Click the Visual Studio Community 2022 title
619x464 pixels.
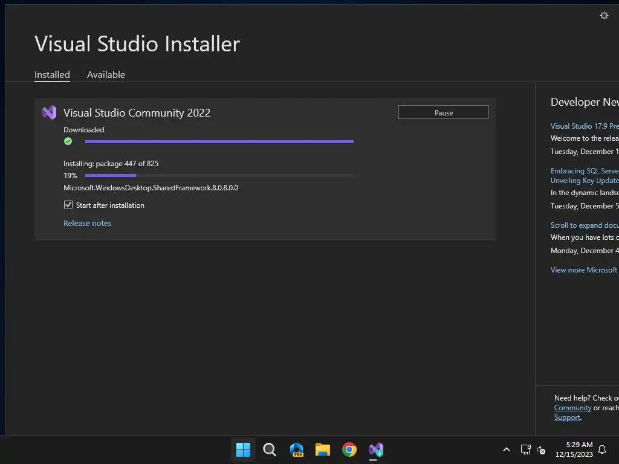pos(137,113)
